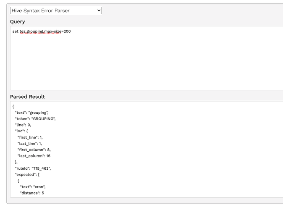The width and height of the screenshot is (283, 210).
Task: Click the "distance": 5 line
Action: point(32,193)
